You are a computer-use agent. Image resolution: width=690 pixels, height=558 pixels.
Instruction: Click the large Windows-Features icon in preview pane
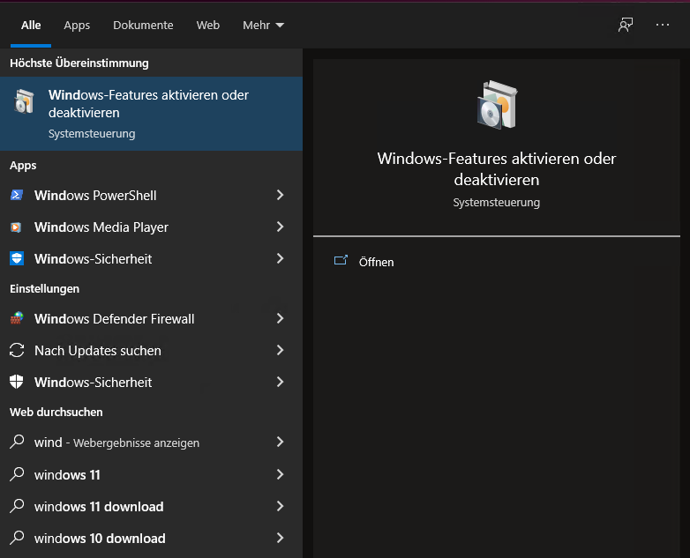click(x=496, y=105)
